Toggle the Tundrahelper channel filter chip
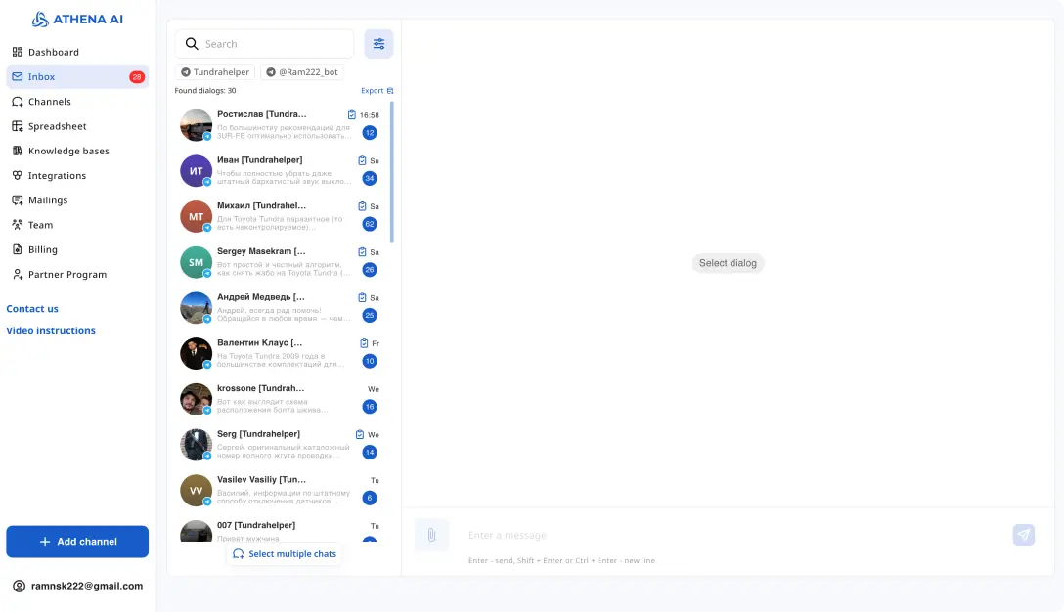The width and height of the screenshot is (1064, 612). click(x=215, y=72)
